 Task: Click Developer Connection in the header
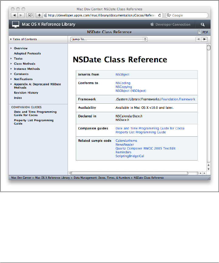tap(173, 24)
